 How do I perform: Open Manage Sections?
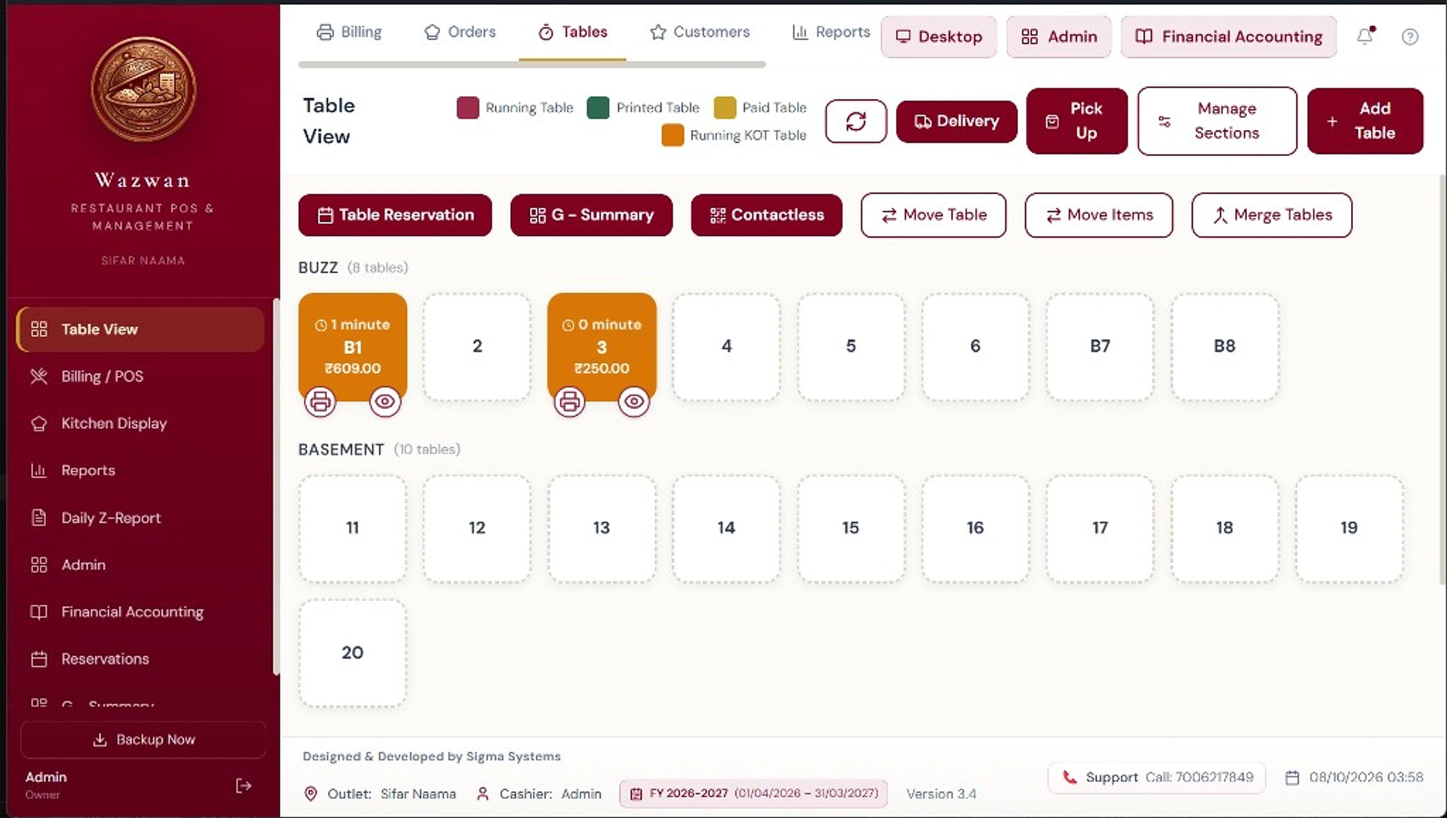click(x=1217, y=121)
